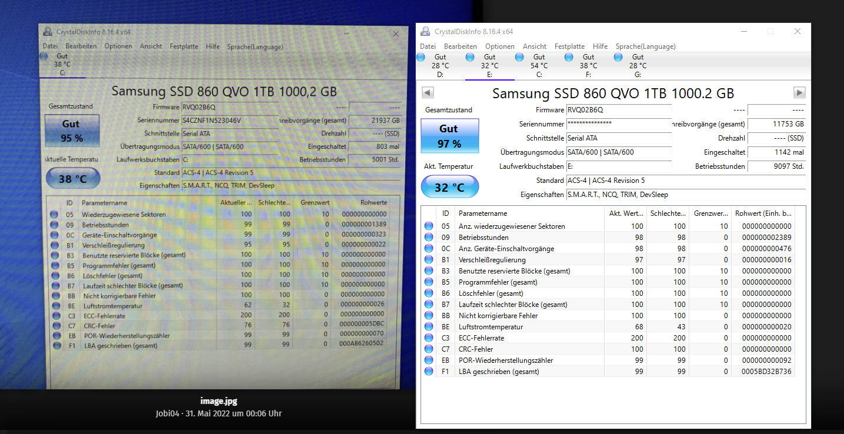Select drive D: tab showing 28 °C

pos(441,66)
